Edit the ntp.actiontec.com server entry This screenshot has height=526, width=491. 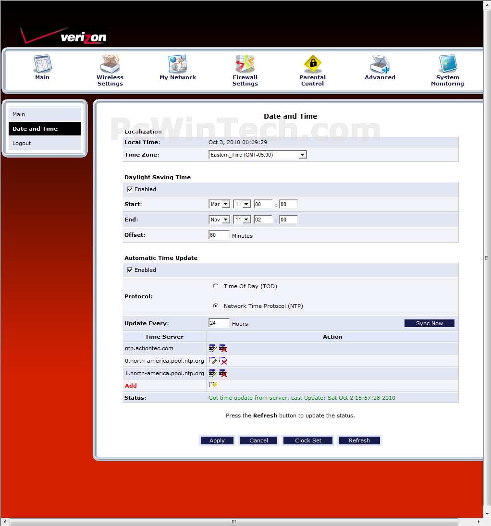pyautogui.click(x=212, y=348)
